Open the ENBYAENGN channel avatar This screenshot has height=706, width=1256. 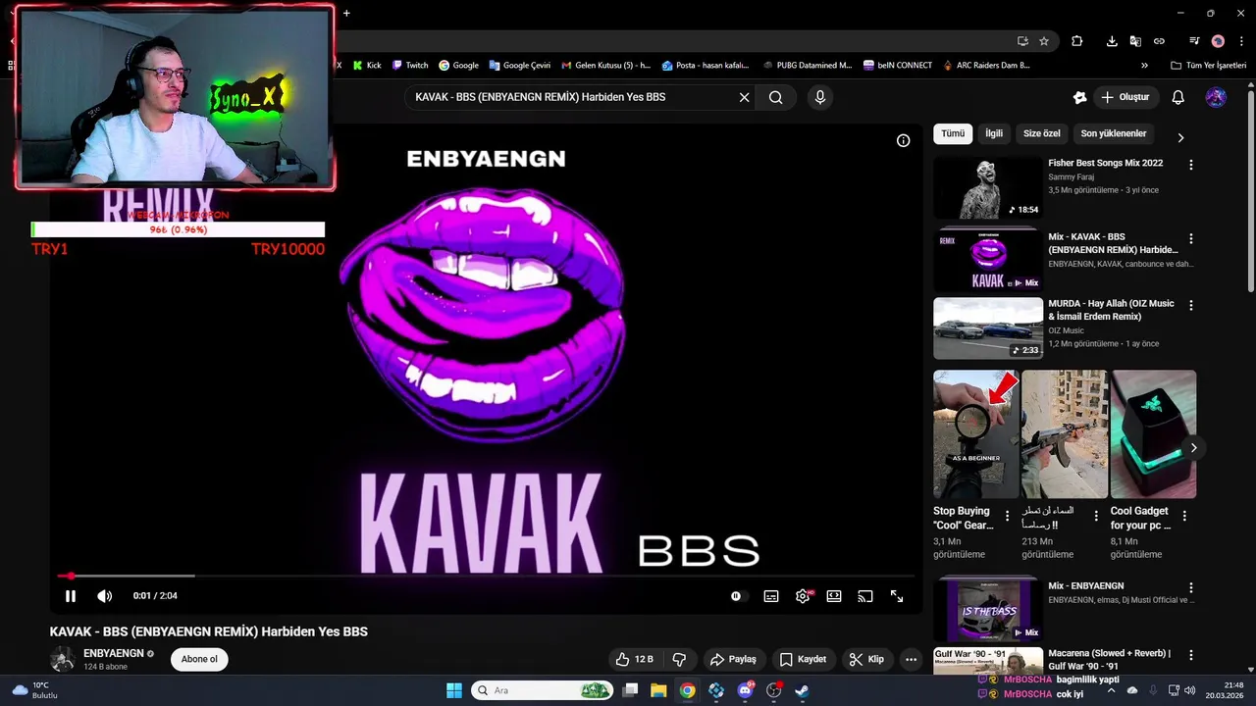coord(63,659)
